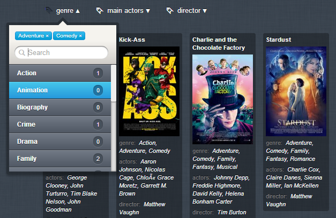Viewport: 336px width, 218px height.
Task: Click Romance genre under Stardust
Action: (x=302, y=159)
